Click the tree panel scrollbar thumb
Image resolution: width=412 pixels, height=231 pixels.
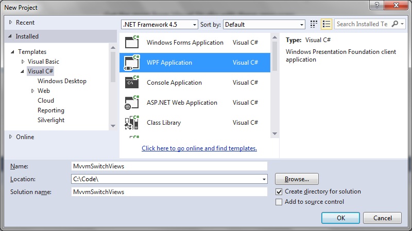113,67
